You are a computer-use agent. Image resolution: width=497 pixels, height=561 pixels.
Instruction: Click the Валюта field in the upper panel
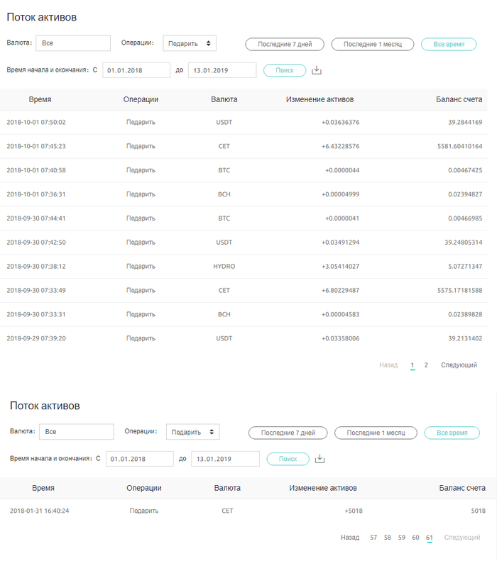73,43
